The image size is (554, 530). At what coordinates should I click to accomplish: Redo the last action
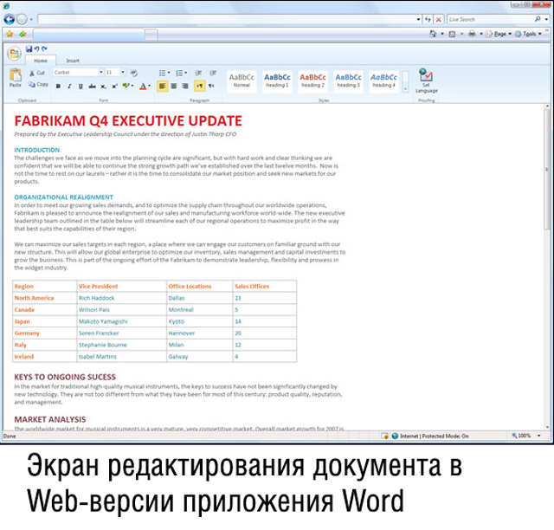point(44,48)
